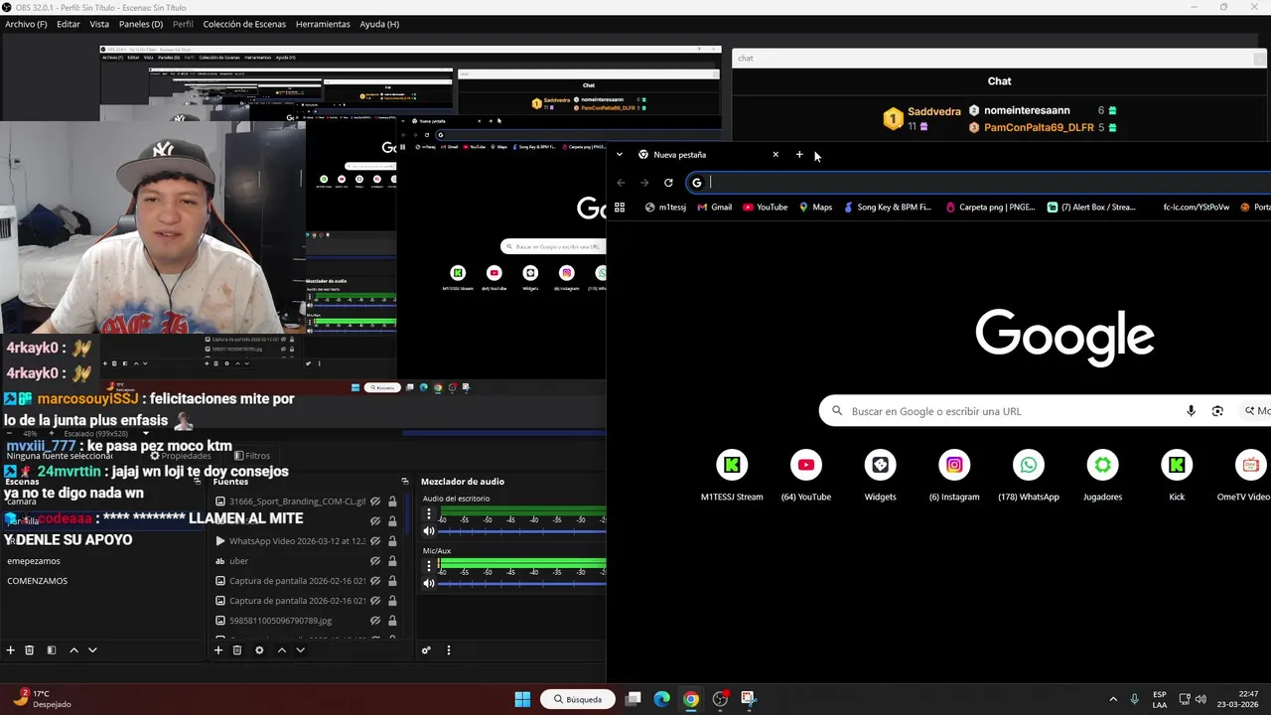Open Mic/Aux options menu dots
This screenshot has height=715, width=1271.
[429, 566]
